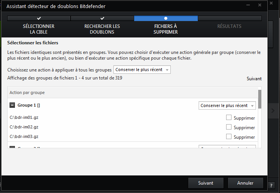Click Suivant link above the group list
This screenshot has width=280, height=193.
254,79
